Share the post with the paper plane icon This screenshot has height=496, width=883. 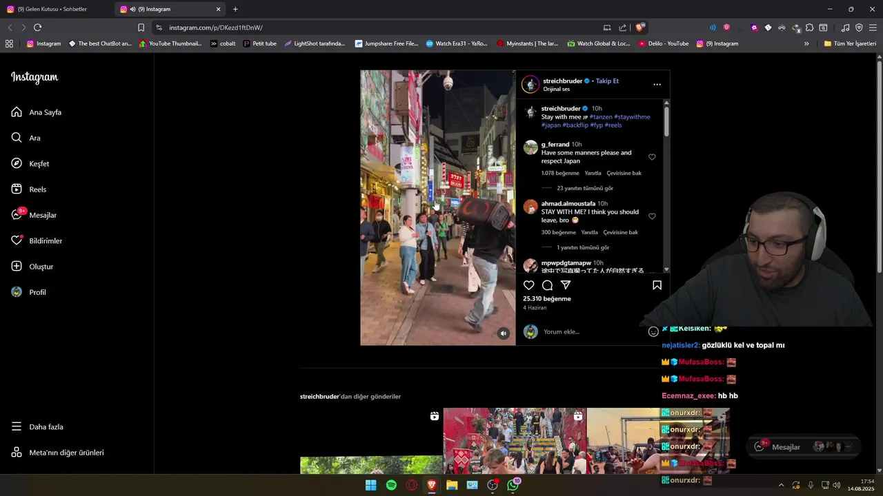point(566,285)
